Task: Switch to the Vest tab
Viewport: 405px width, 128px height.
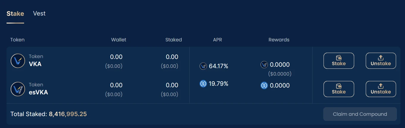Action: [39, 13]
